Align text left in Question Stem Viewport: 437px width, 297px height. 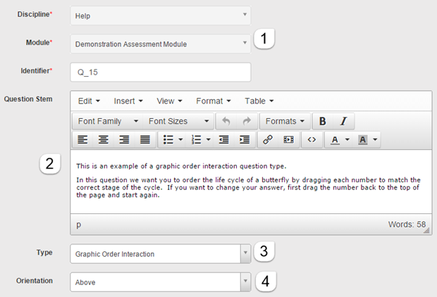82,139
